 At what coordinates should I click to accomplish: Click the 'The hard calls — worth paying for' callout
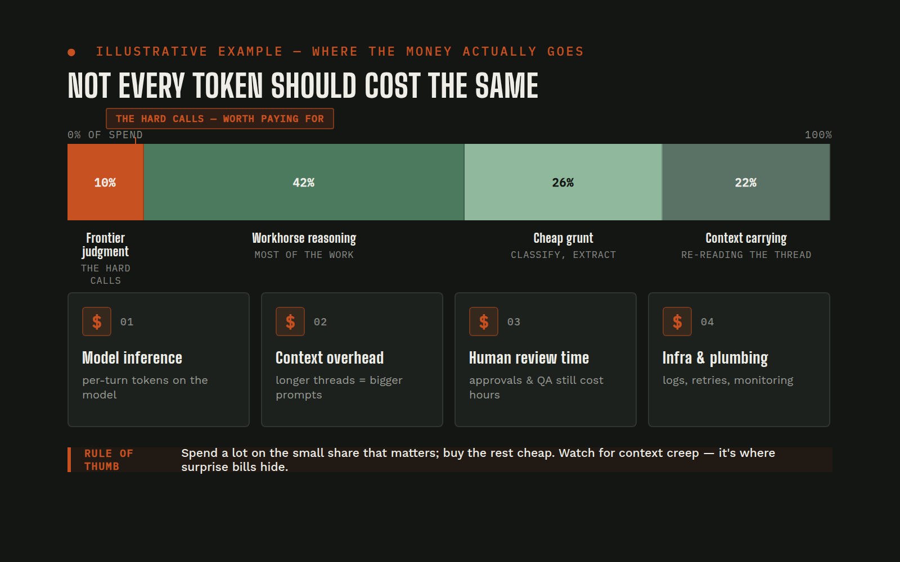(x=220, y=119)
